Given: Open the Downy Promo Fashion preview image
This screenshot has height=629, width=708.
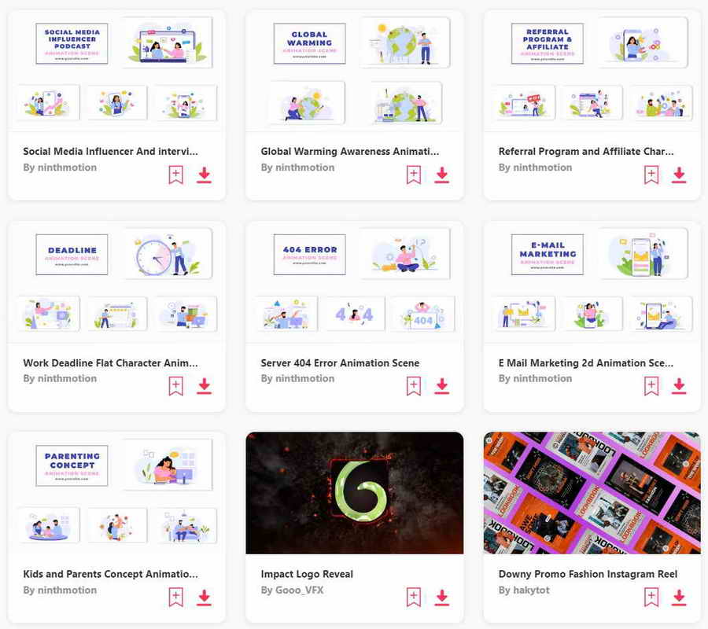Looking at the screenshot, I should click(x=592, y=493).
